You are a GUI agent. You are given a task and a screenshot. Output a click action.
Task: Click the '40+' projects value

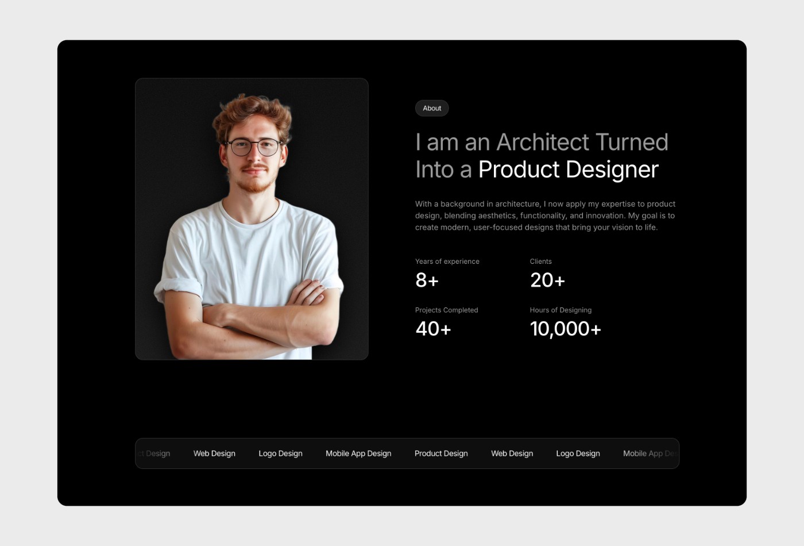click(x=433, y=329)
